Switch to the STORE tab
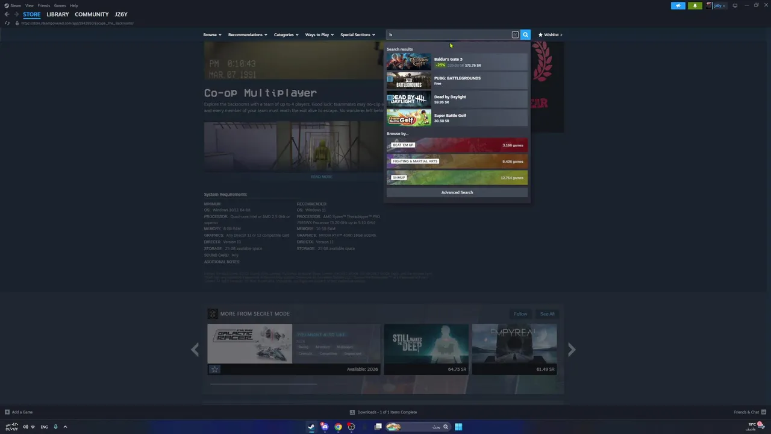771x434 pixels. (x=32, y=14)
